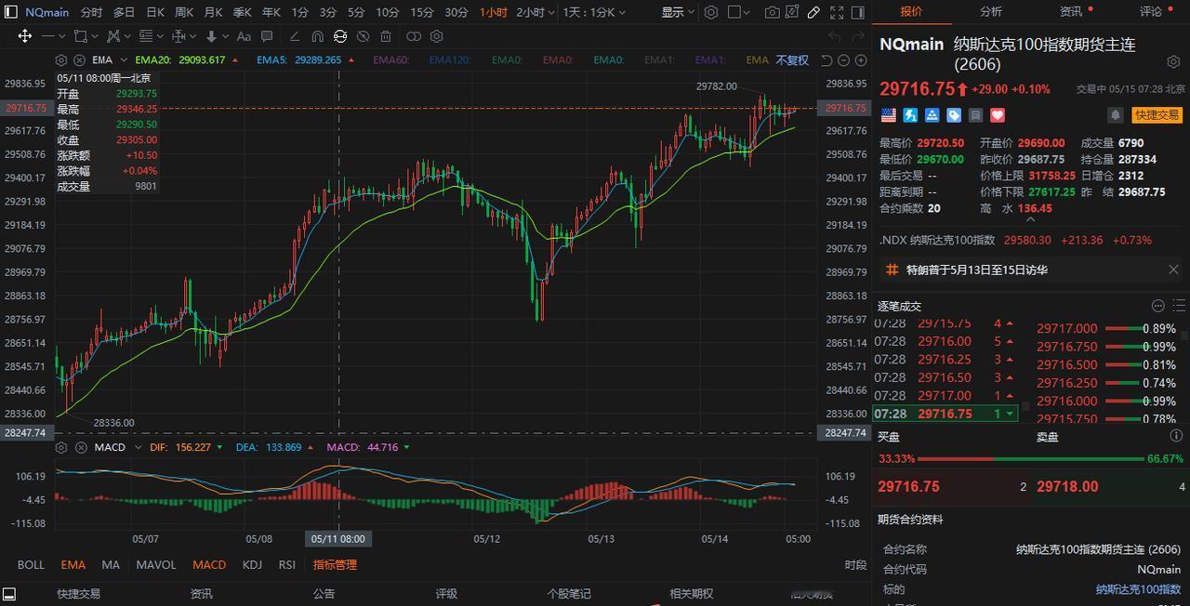Viewport: 1190px width, 606px height.
Task: Open the gray notes icon beside heart
Action: (x=975, y=115)
